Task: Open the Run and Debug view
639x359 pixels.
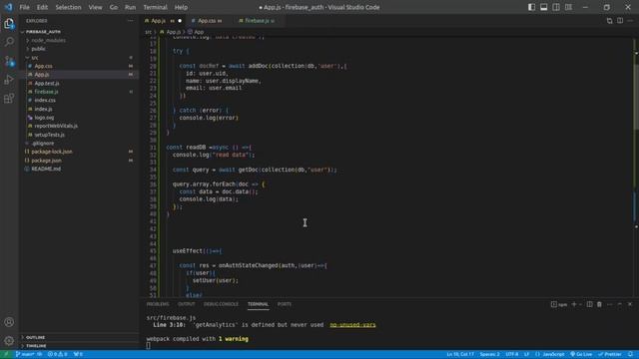Action: (9, 80)
